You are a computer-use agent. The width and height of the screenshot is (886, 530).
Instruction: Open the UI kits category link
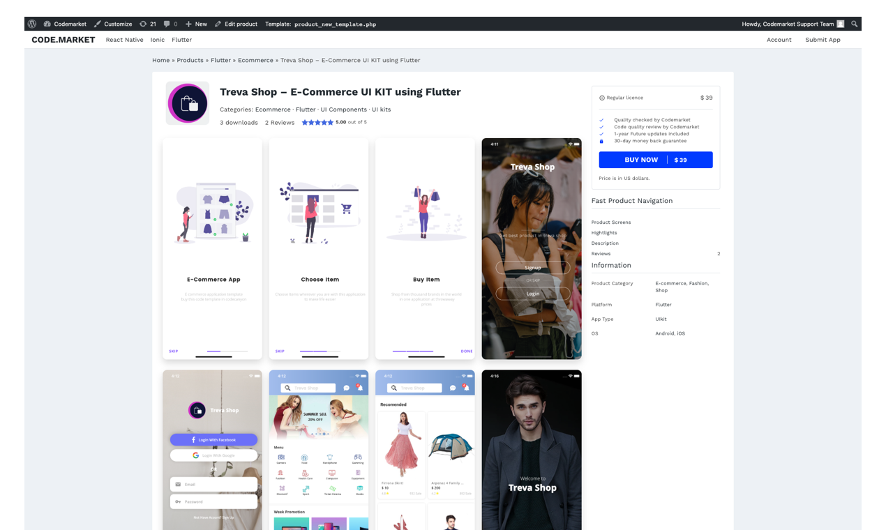[381, 109]
